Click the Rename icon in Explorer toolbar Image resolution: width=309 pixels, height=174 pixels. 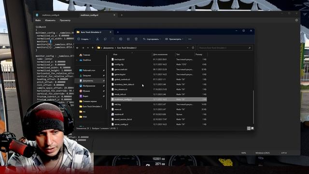(121, 39)
